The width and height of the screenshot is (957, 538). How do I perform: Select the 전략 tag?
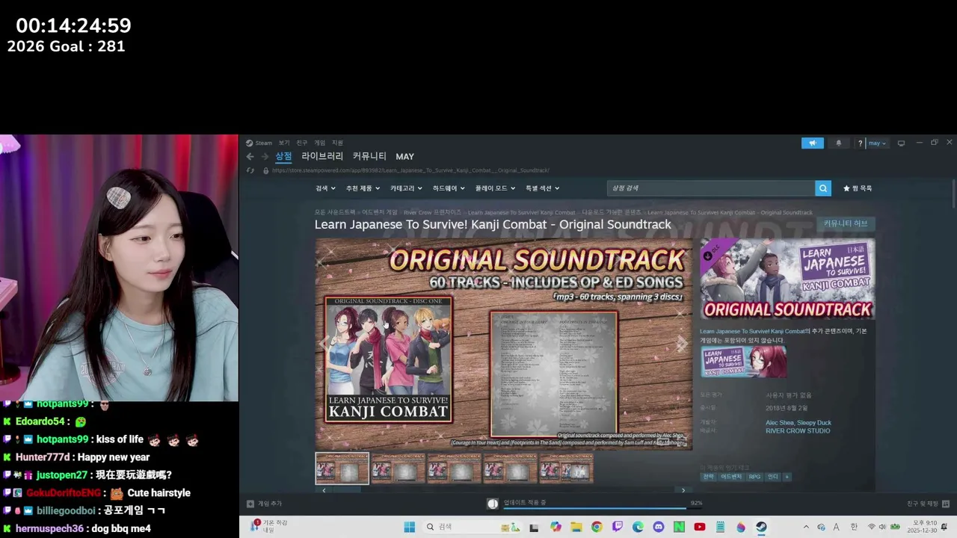point(708,477)
